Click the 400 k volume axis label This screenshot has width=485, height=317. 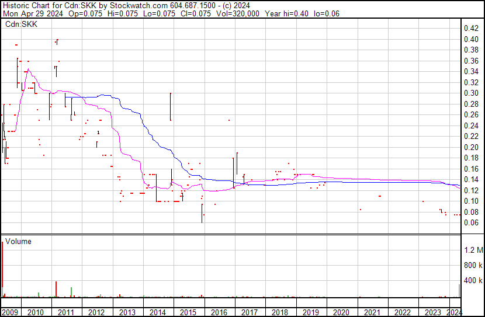click(473, 281)
